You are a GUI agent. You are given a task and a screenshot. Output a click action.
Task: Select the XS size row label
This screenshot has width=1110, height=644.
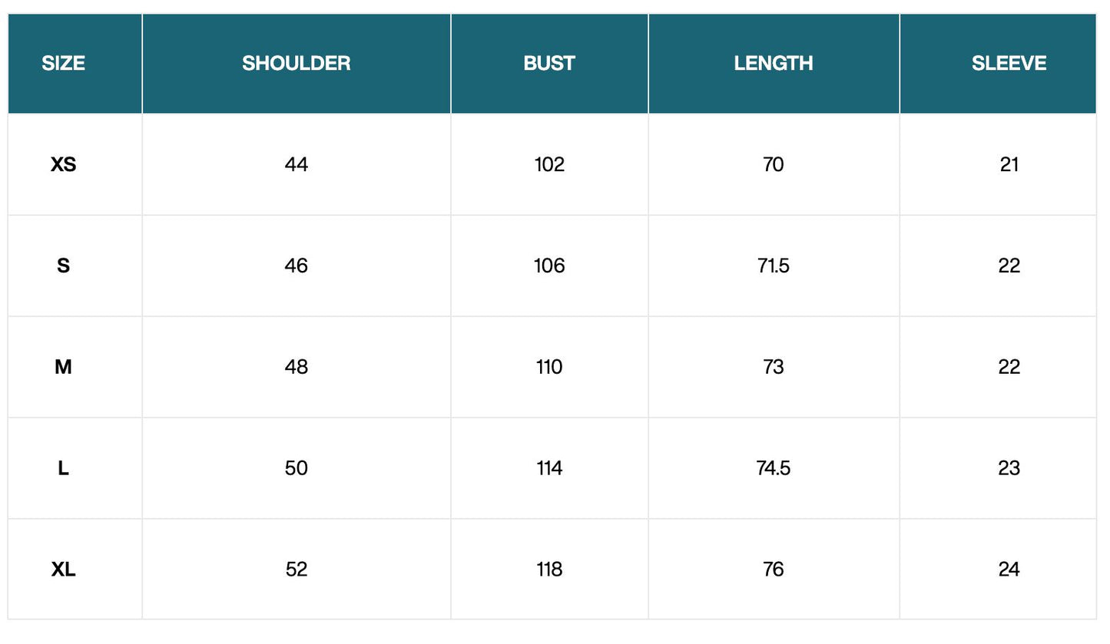tap(63, 164)
